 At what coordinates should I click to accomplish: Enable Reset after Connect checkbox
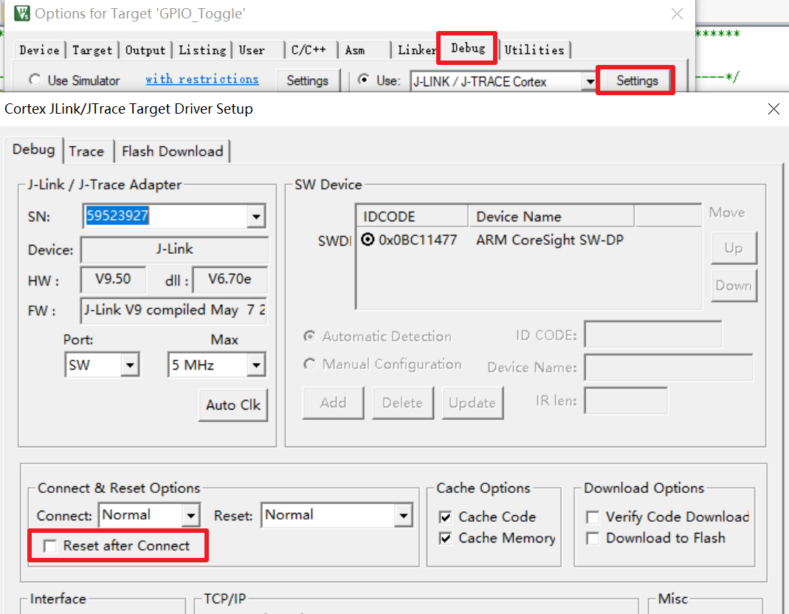click(49, 546)
